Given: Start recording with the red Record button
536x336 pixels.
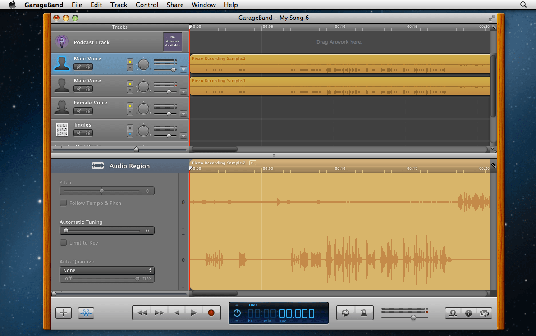Looking at the screenshot, I should [x=211, y=313].
